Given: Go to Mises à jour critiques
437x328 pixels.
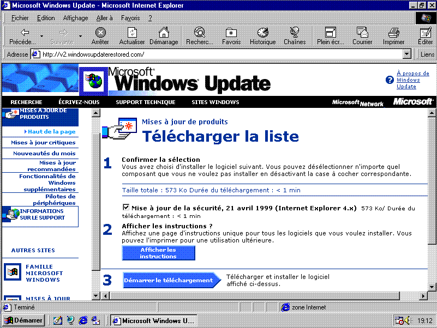Looking at the screenshot, I should coord(43,143).
